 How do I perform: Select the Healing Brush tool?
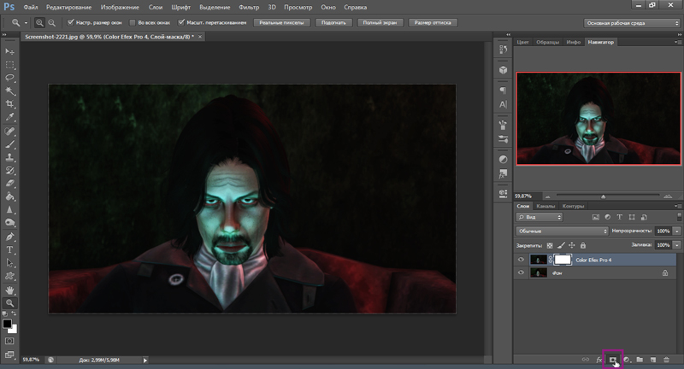coord(9,132)
